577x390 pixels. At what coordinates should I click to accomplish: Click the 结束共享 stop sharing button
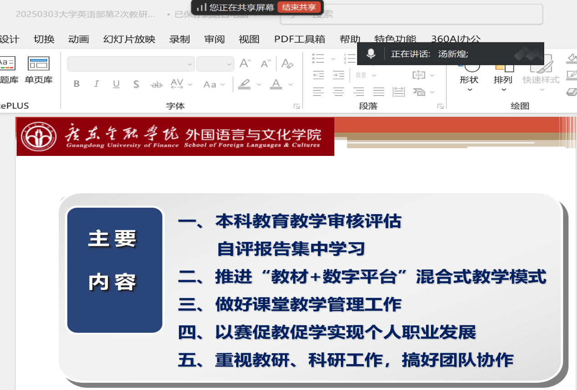299,7
